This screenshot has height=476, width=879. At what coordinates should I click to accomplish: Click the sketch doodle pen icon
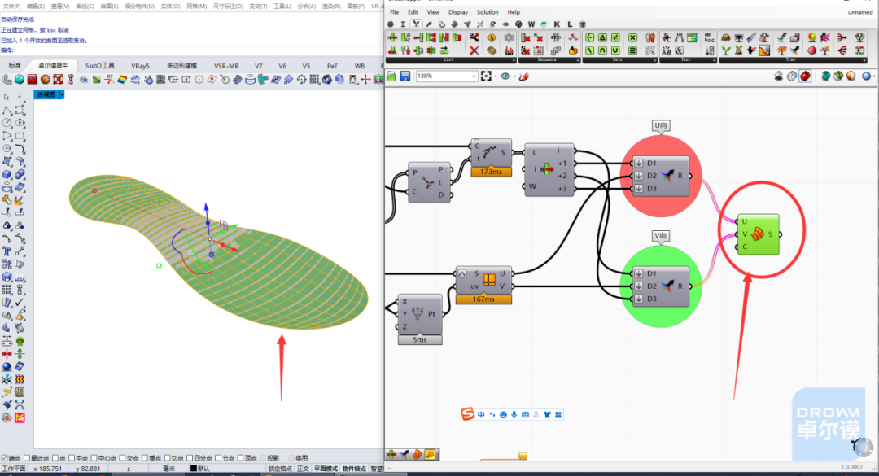[523, 76]
